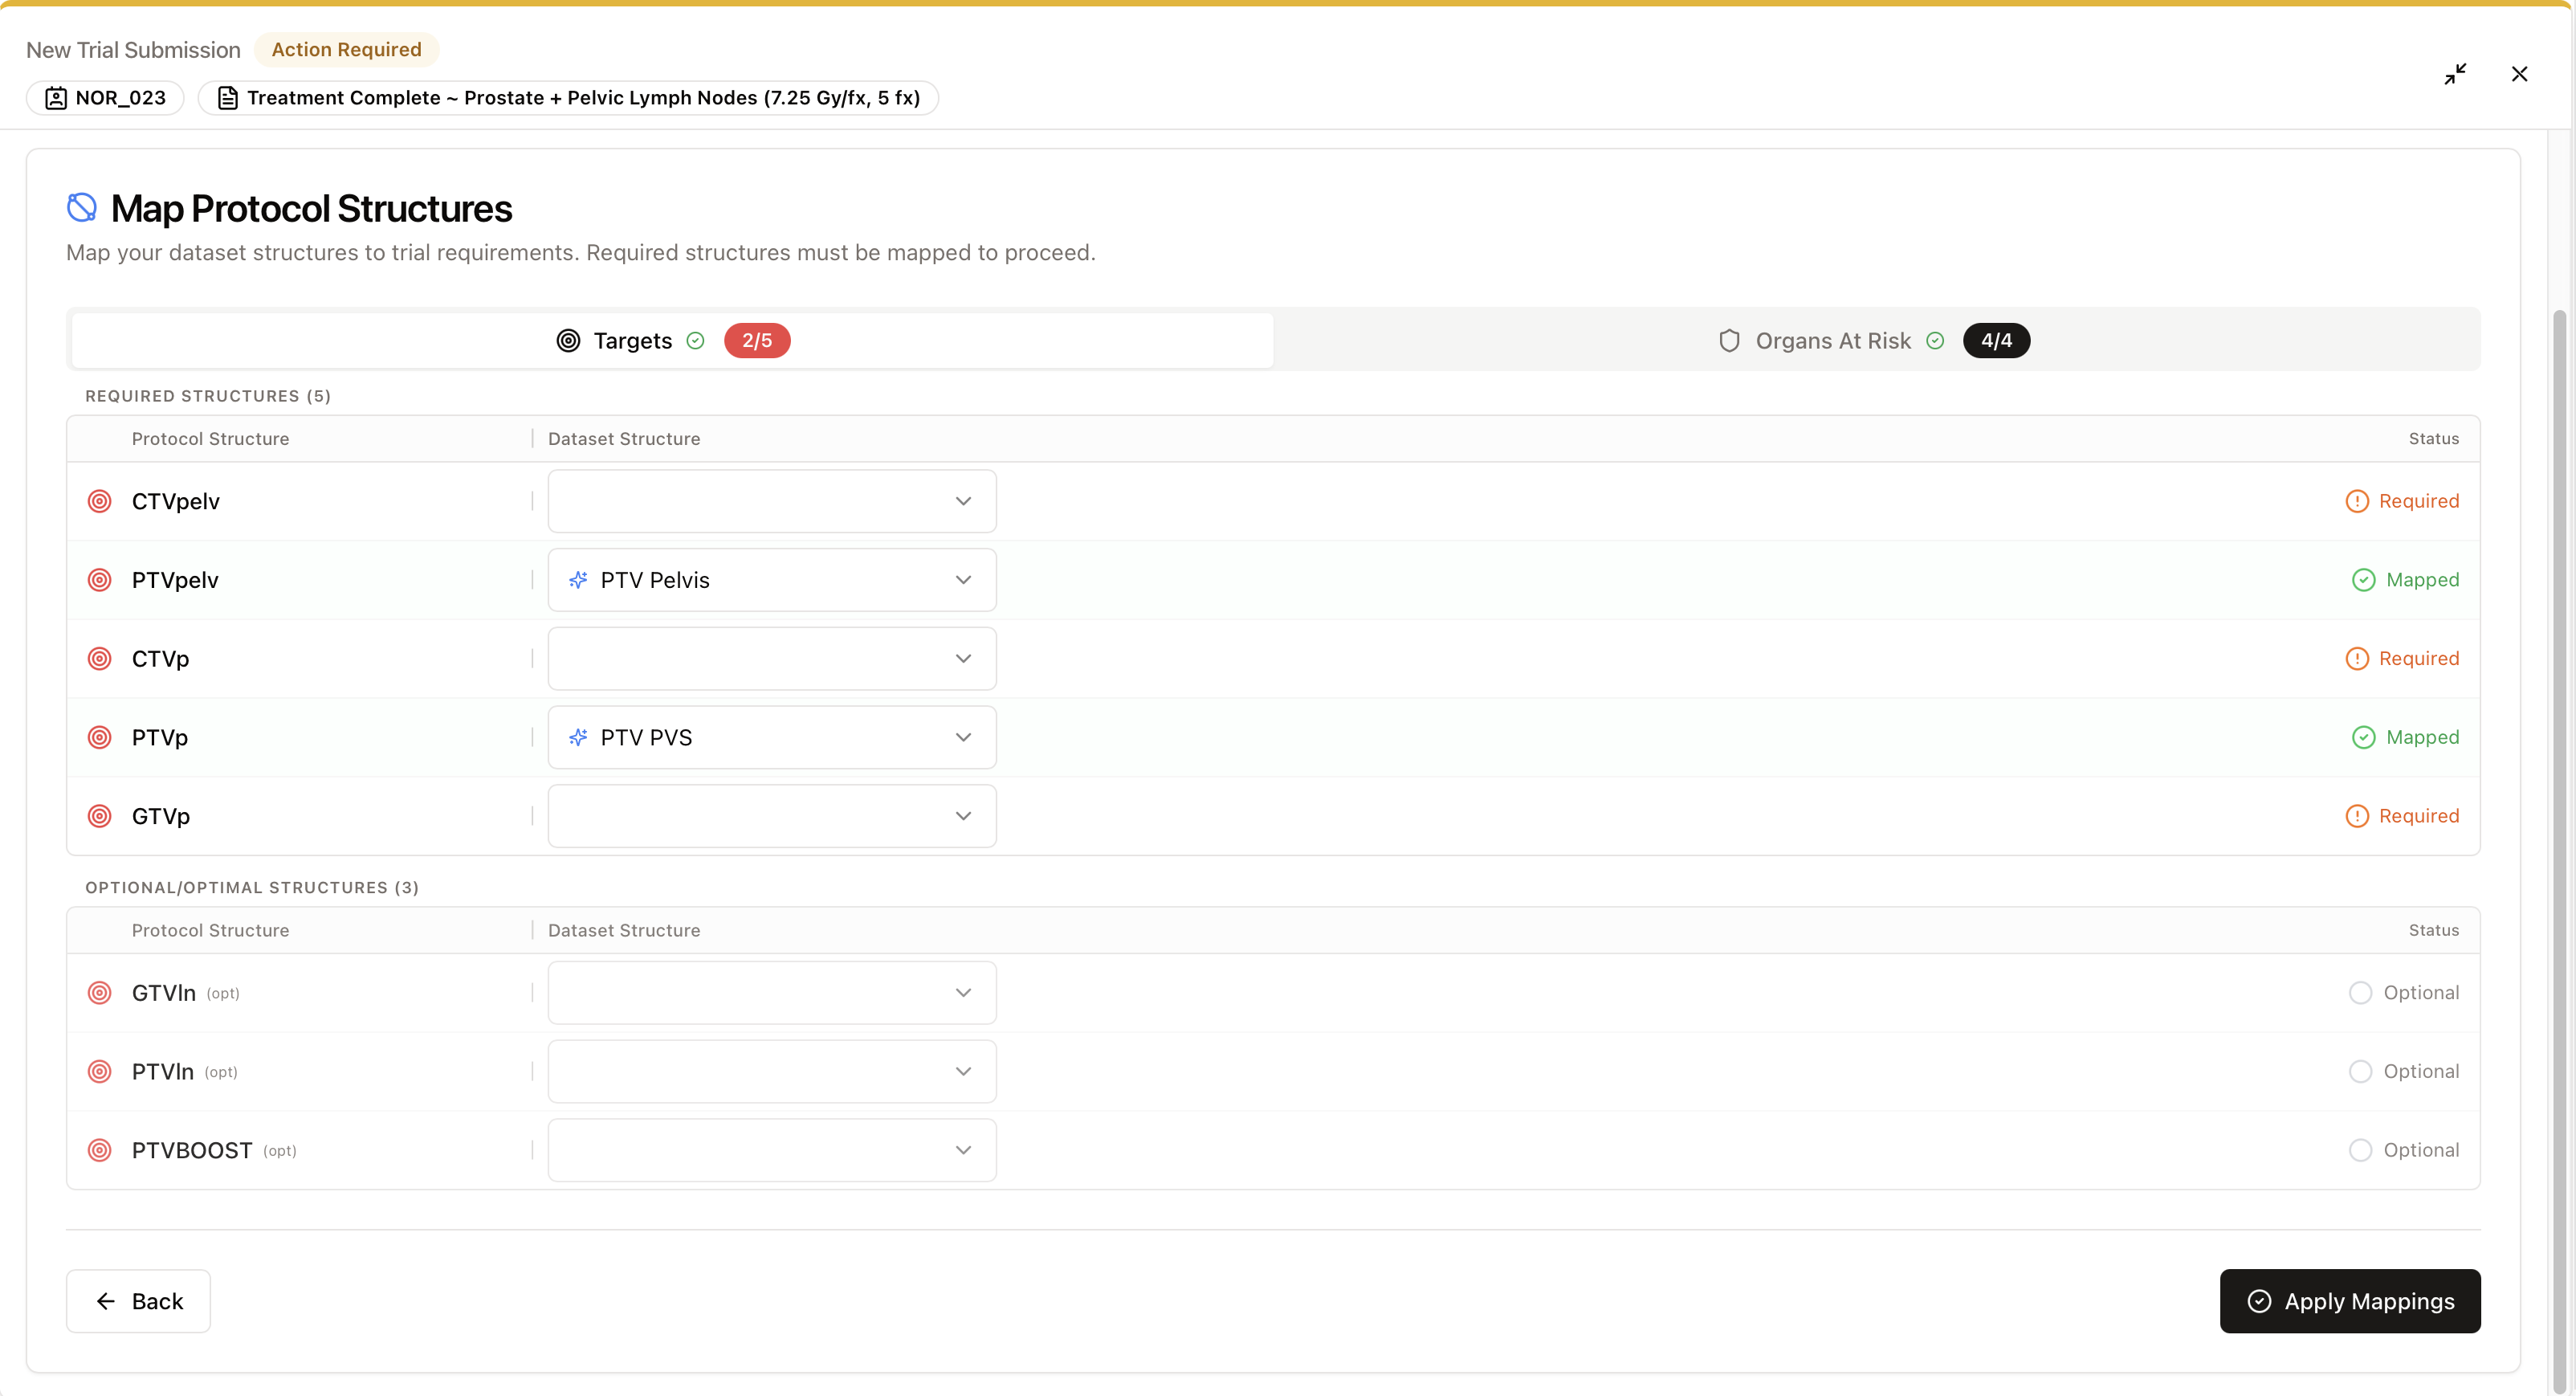Click the Optional status circle for PTVBOOST
The height and width of the screenshot is (1396, 2576).
(x=2360, y=1150)
